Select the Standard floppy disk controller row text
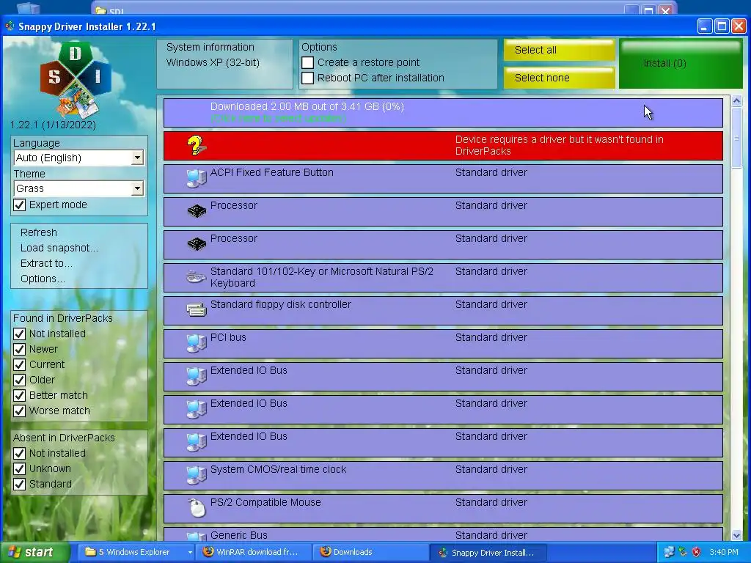The height and width of the screenshot is (563, 751). coord(281,304)
